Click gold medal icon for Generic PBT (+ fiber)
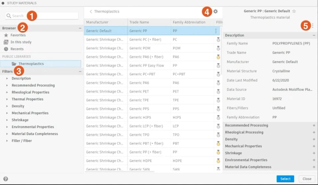Screen dimensions: 318x185 [218, 143]
